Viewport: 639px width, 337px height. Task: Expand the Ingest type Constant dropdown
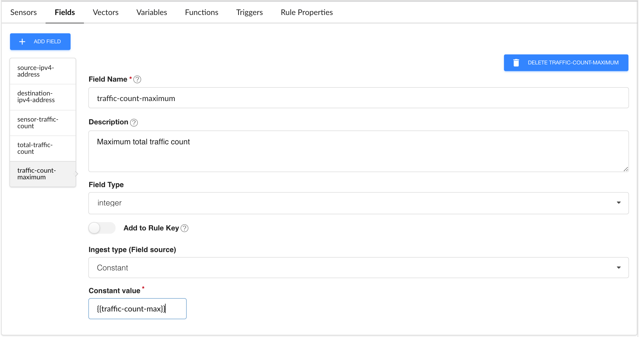click(x=358, y=268)
